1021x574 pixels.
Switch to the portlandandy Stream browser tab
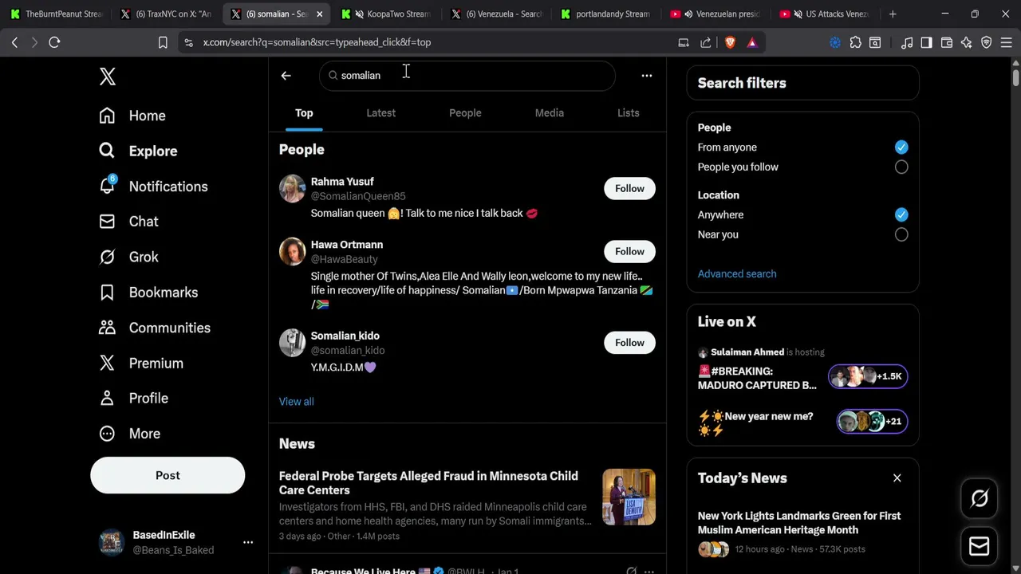tap(606, 14)
